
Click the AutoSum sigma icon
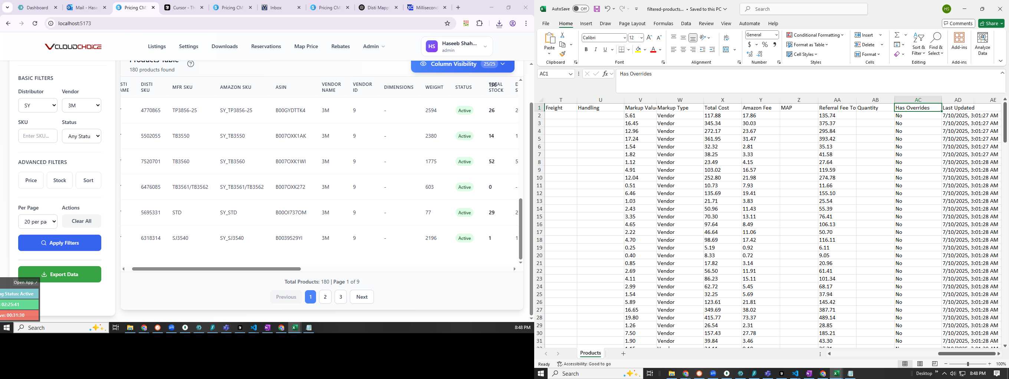897,35
